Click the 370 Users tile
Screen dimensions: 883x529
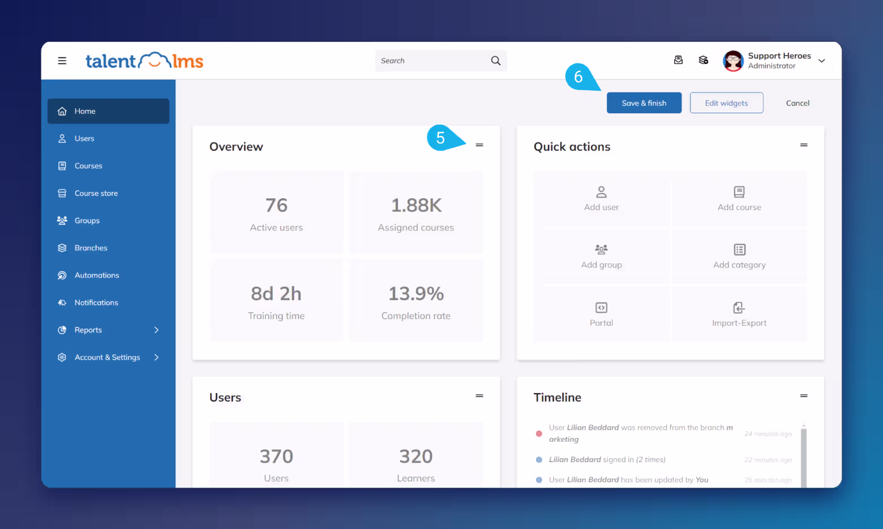[x=276, y=455]
